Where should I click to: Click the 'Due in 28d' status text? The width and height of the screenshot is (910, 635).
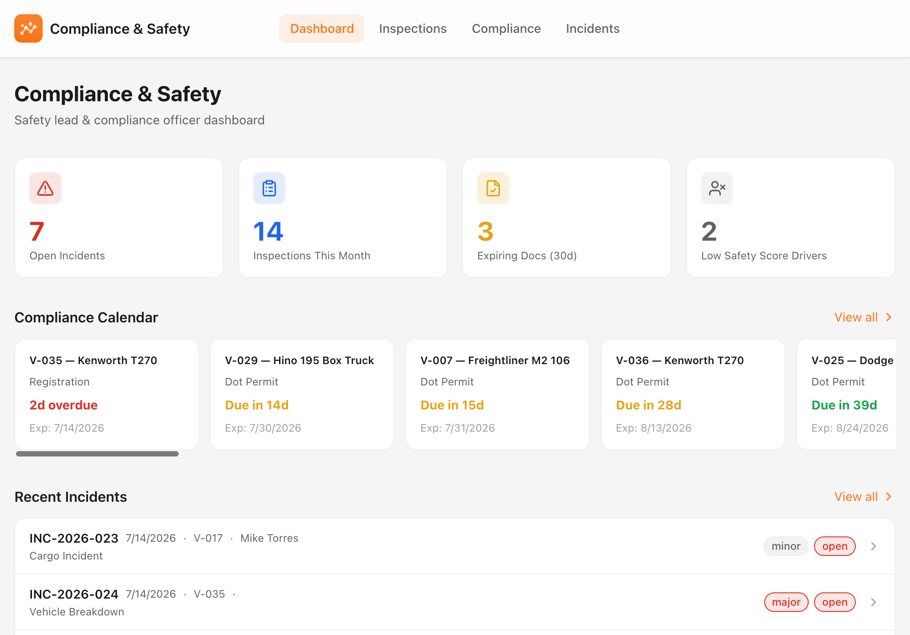pos(649,405)
